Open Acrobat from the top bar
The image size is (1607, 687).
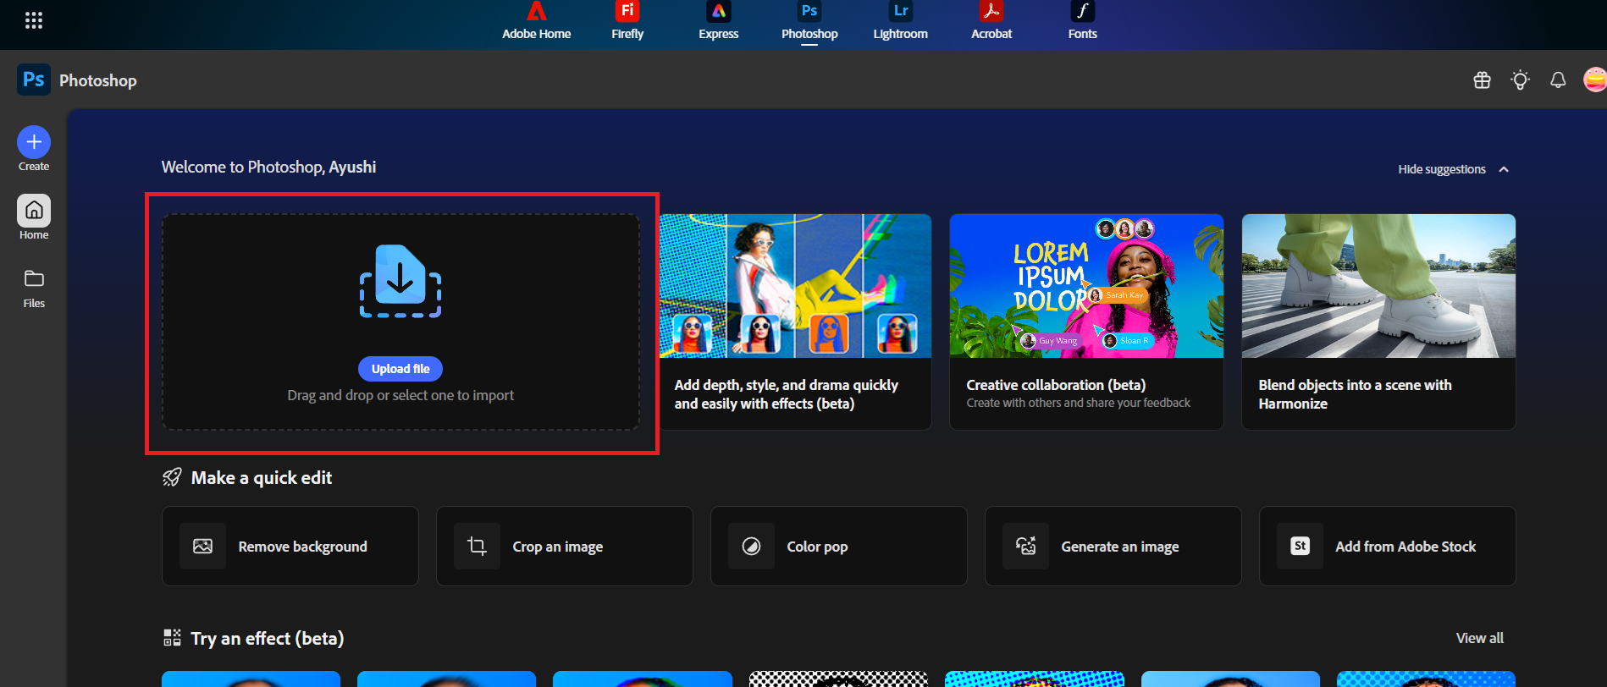(991, 21)
